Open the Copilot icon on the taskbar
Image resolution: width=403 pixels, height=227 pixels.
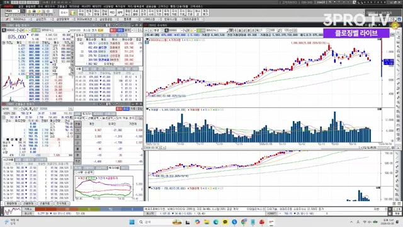tap(197, 222)
